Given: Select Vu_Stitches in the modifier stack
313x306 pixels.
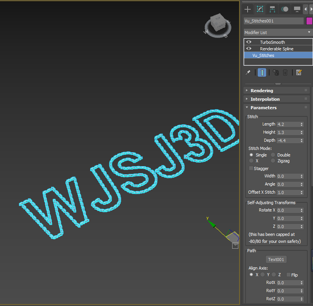Looking at the screenshot, I should [x=263, y=55].
